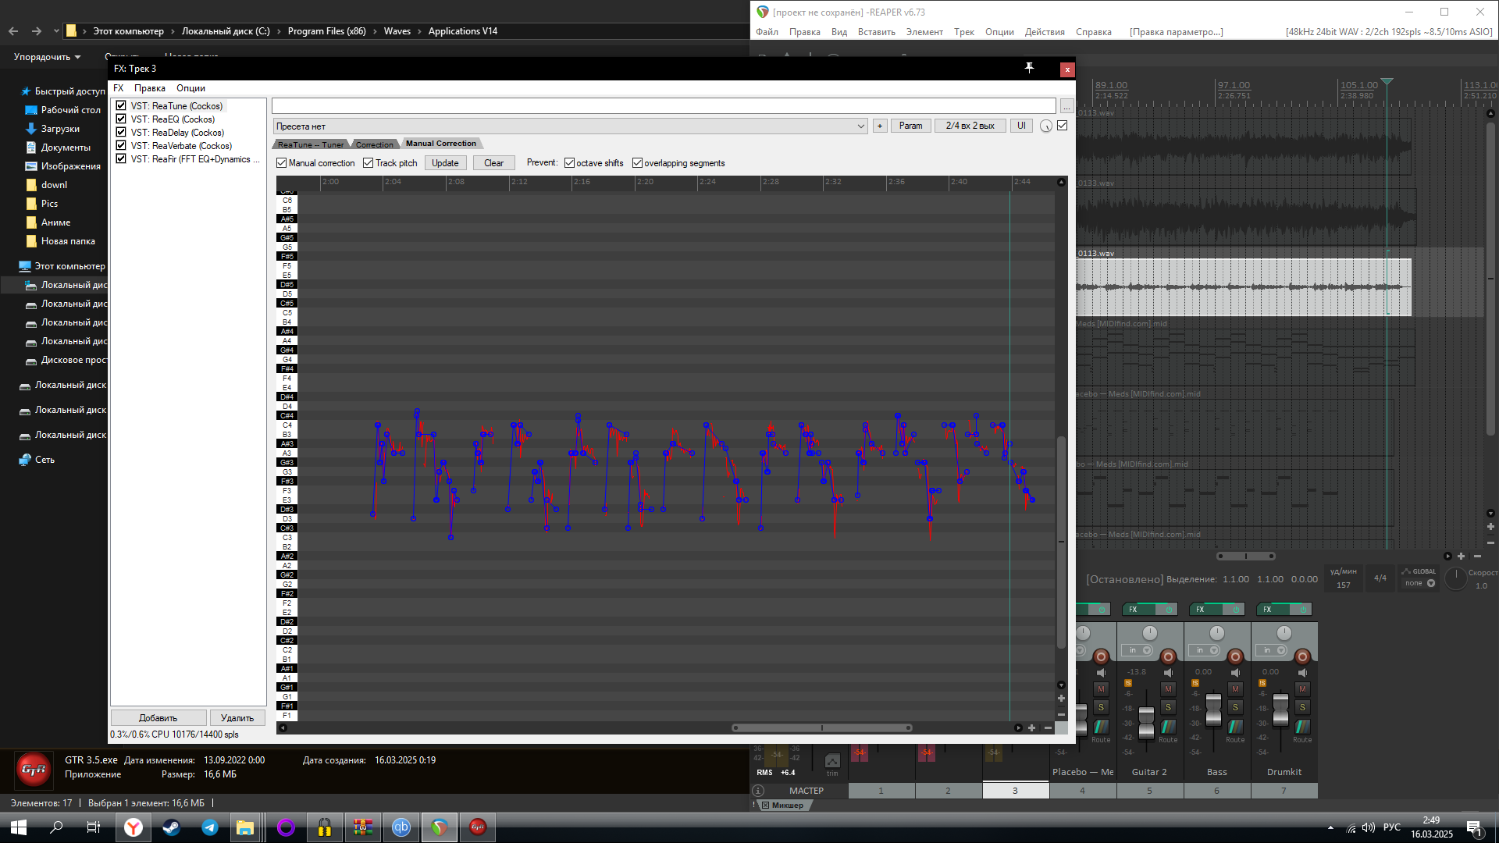The width and height of the screenshot is (1499, 843).
Task: Open Действия menu in REAPER
Action: click(1045, 32)
